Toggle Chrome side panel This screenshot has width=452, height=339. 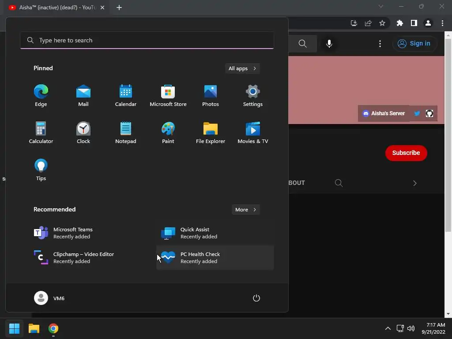[x=414, y=23]
